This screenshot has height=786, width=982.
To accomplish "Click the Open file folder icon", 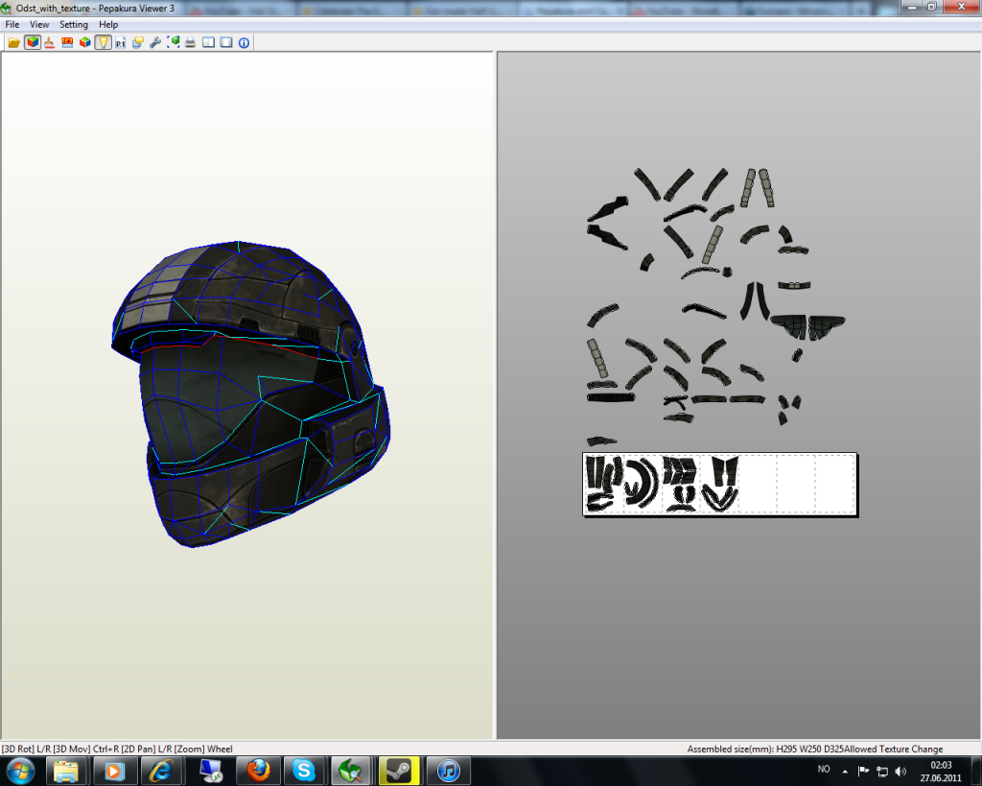I will (13, 42).
